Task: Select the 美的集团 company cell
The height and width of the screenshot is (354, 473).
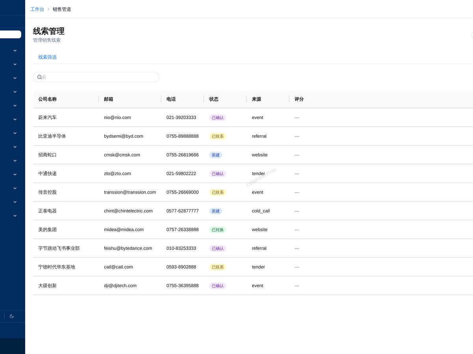Action: 47,230
